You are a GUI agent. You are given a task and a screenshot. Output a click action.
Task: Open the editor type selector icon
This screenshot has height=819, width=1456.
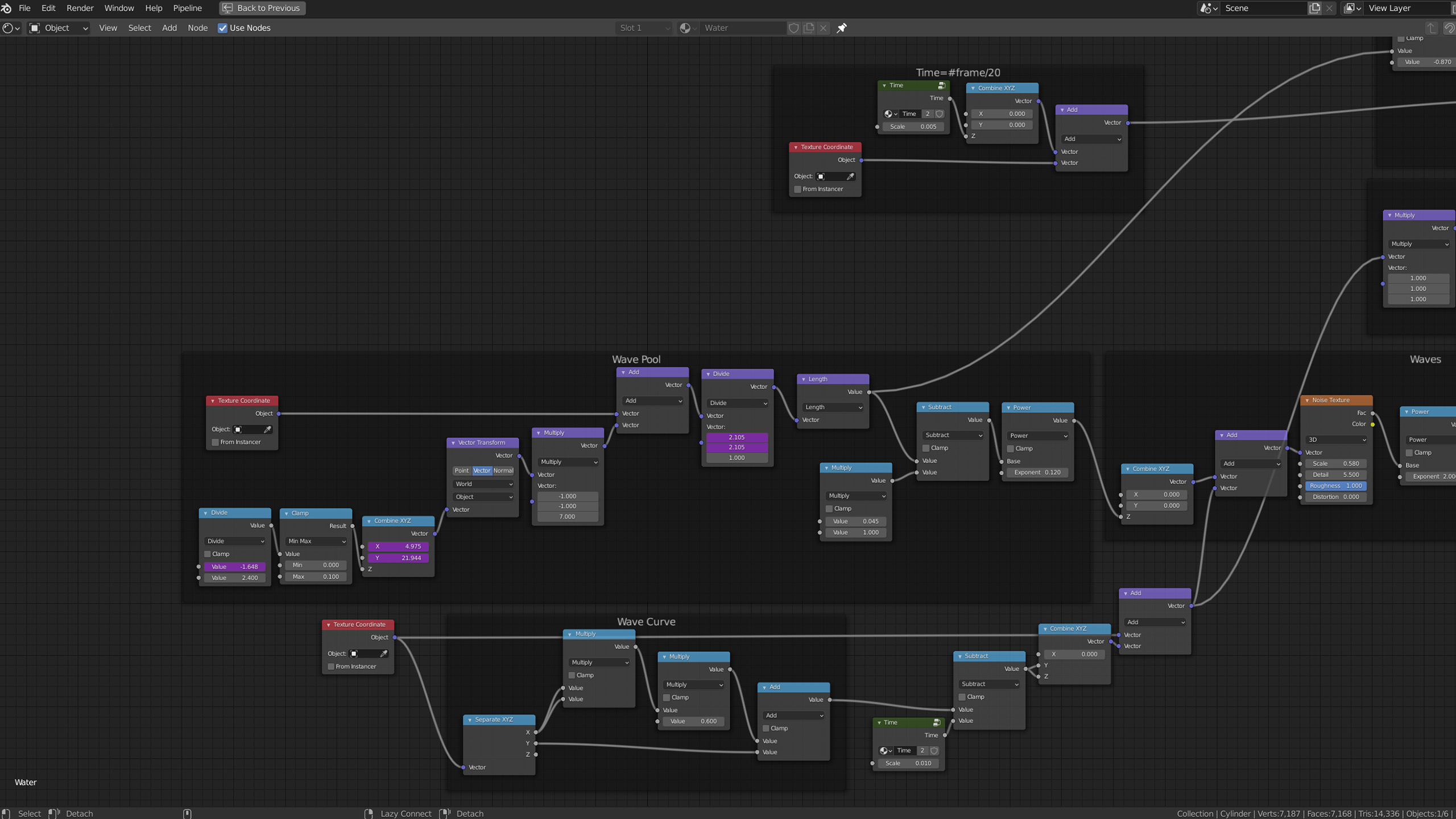click(9, 28)
